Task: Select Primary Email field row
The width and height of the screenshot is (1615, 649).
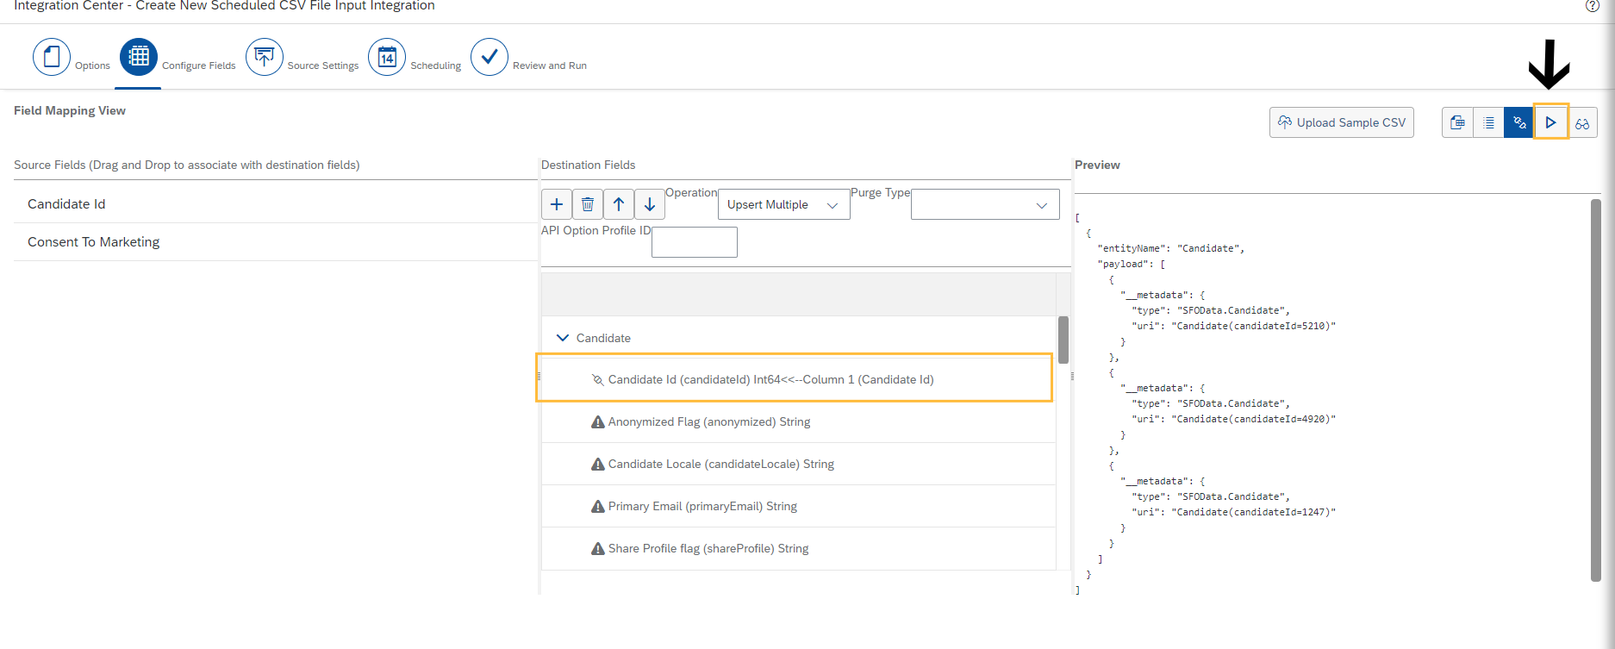Action: coord(798,506)
